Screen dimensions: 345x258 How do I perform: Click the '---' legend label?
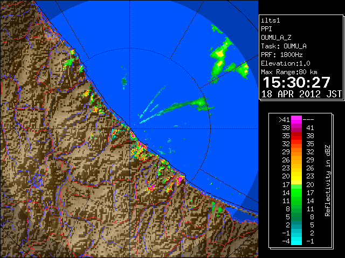(x=308, y=120)
